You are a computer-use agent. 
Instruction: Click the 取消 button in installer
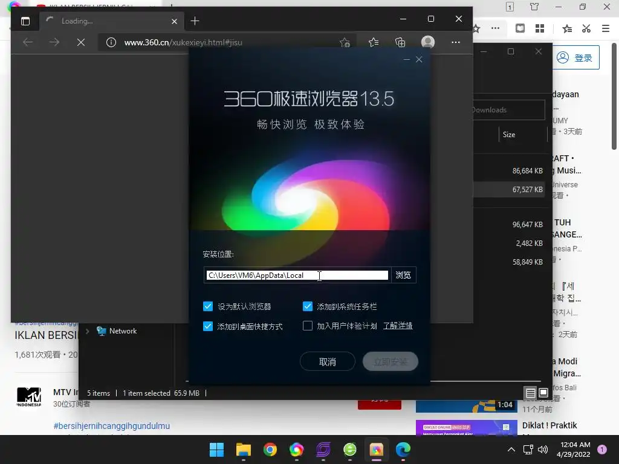click(x=327, y=361)
